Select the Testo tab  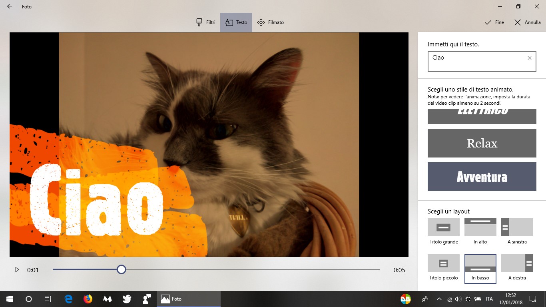tap(236, 22)
